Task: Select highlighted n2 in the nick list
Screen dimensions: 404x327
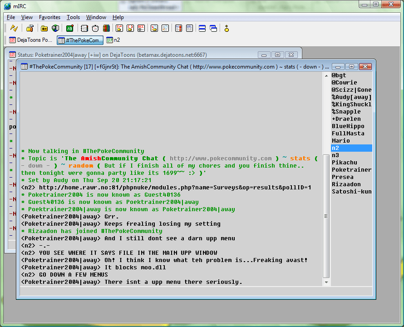Action: 351,148
